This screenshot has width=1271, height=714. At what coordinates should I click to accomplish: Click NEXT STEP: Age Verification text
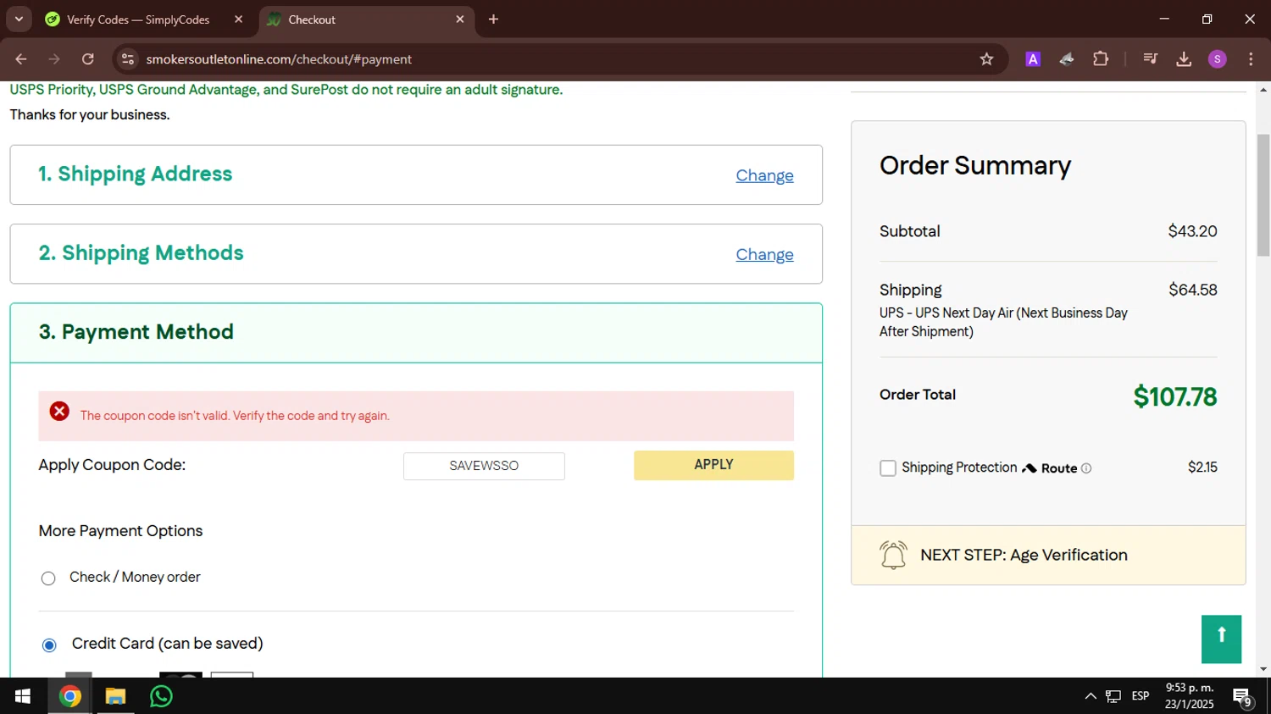tap(1024, 555)
